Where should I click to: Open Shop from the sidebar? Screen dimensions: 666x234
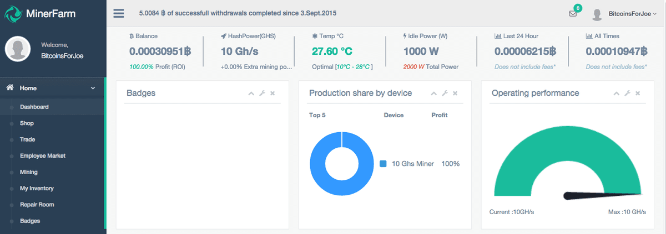[x=27, y=123]
